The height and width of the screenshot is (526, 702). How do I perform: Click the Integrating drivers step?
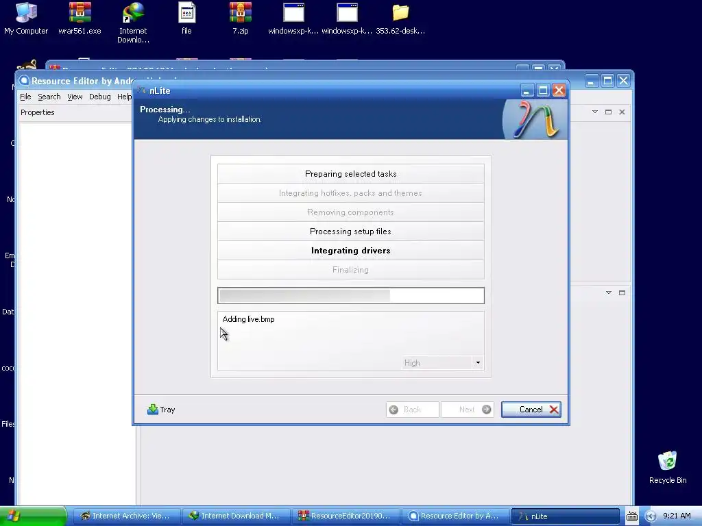[x=350, y=251]
